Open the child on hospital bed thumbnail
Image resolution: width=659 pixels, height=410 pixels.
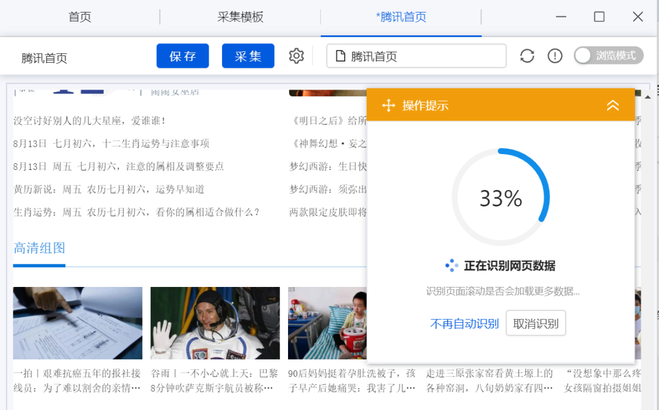click(x=328, y=323)
